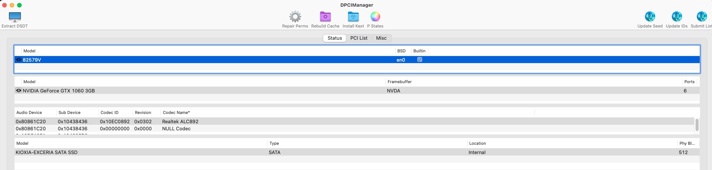Switch to the PCI List tab
Viewport: 712px width, 170px height.
[359, 38]
